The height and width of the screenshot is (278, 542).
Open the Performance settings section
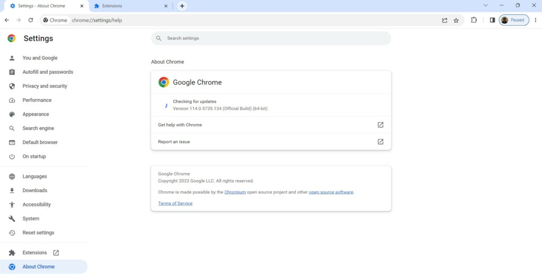37,100
